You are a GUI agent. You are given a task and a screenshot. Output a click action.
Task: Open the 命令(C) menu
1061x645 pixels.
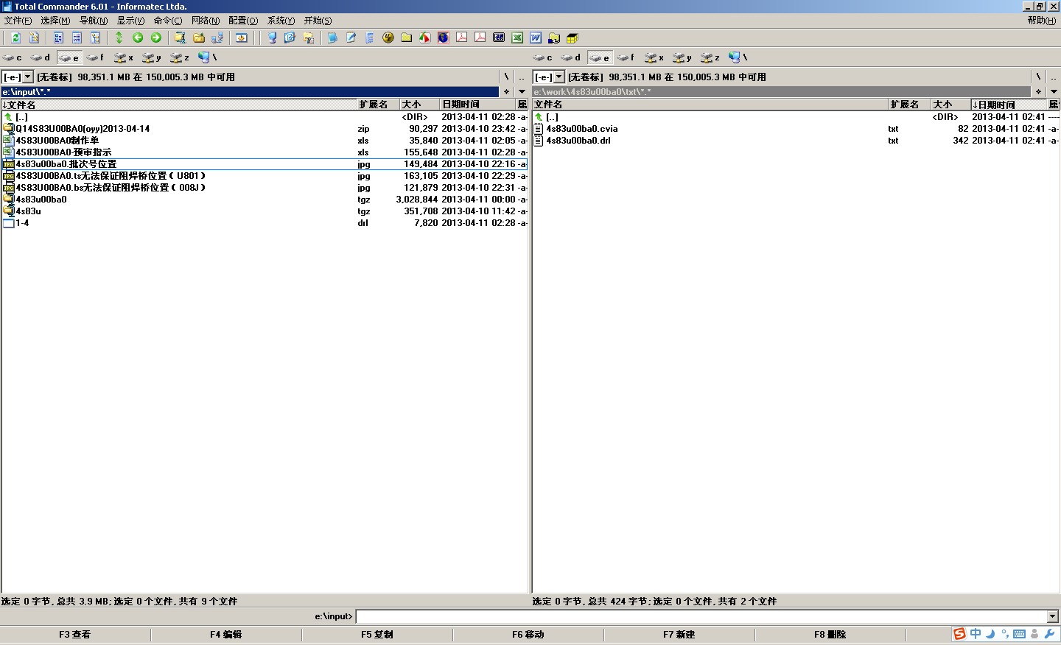pyautogui.click(x=168, y=21)
